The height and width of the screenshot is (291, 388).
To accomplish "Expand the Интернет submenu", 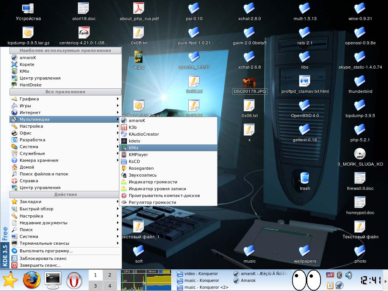I will (65, 113).
